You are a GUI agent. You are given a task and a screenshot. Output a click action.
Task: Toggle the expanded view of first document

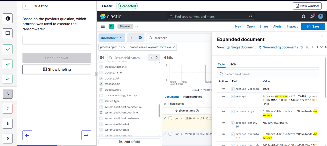165,118
